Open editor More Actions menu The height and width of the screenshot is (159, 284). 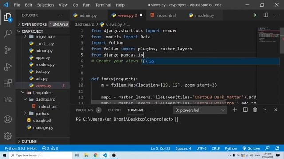pos(276,15)
